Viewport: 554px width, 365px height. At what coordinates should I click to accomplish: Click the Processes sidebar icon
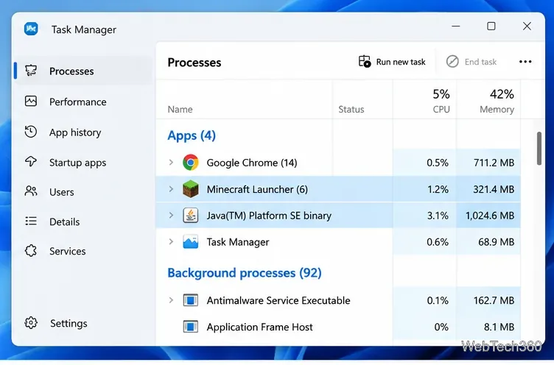(31, 71)
